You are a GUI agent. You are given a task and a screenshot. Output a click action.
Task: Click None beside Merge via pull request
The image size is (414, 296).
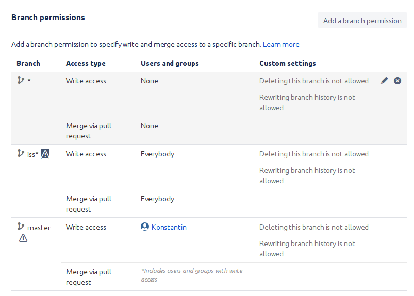150,126
